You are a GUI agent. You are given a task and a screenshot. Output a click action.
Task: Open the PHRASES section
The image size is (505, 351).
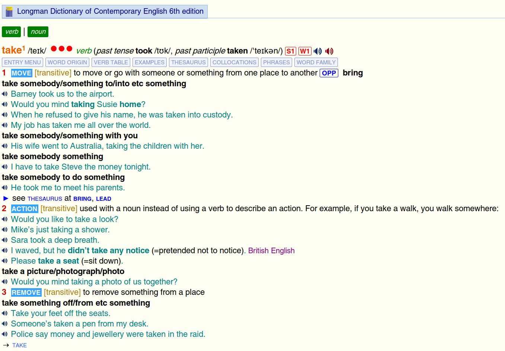[277, 62]
